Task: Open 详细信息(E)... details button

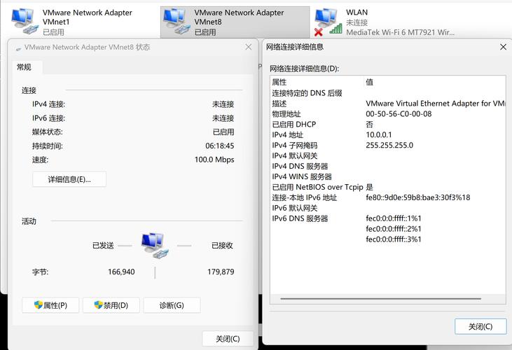Action: 69,179
